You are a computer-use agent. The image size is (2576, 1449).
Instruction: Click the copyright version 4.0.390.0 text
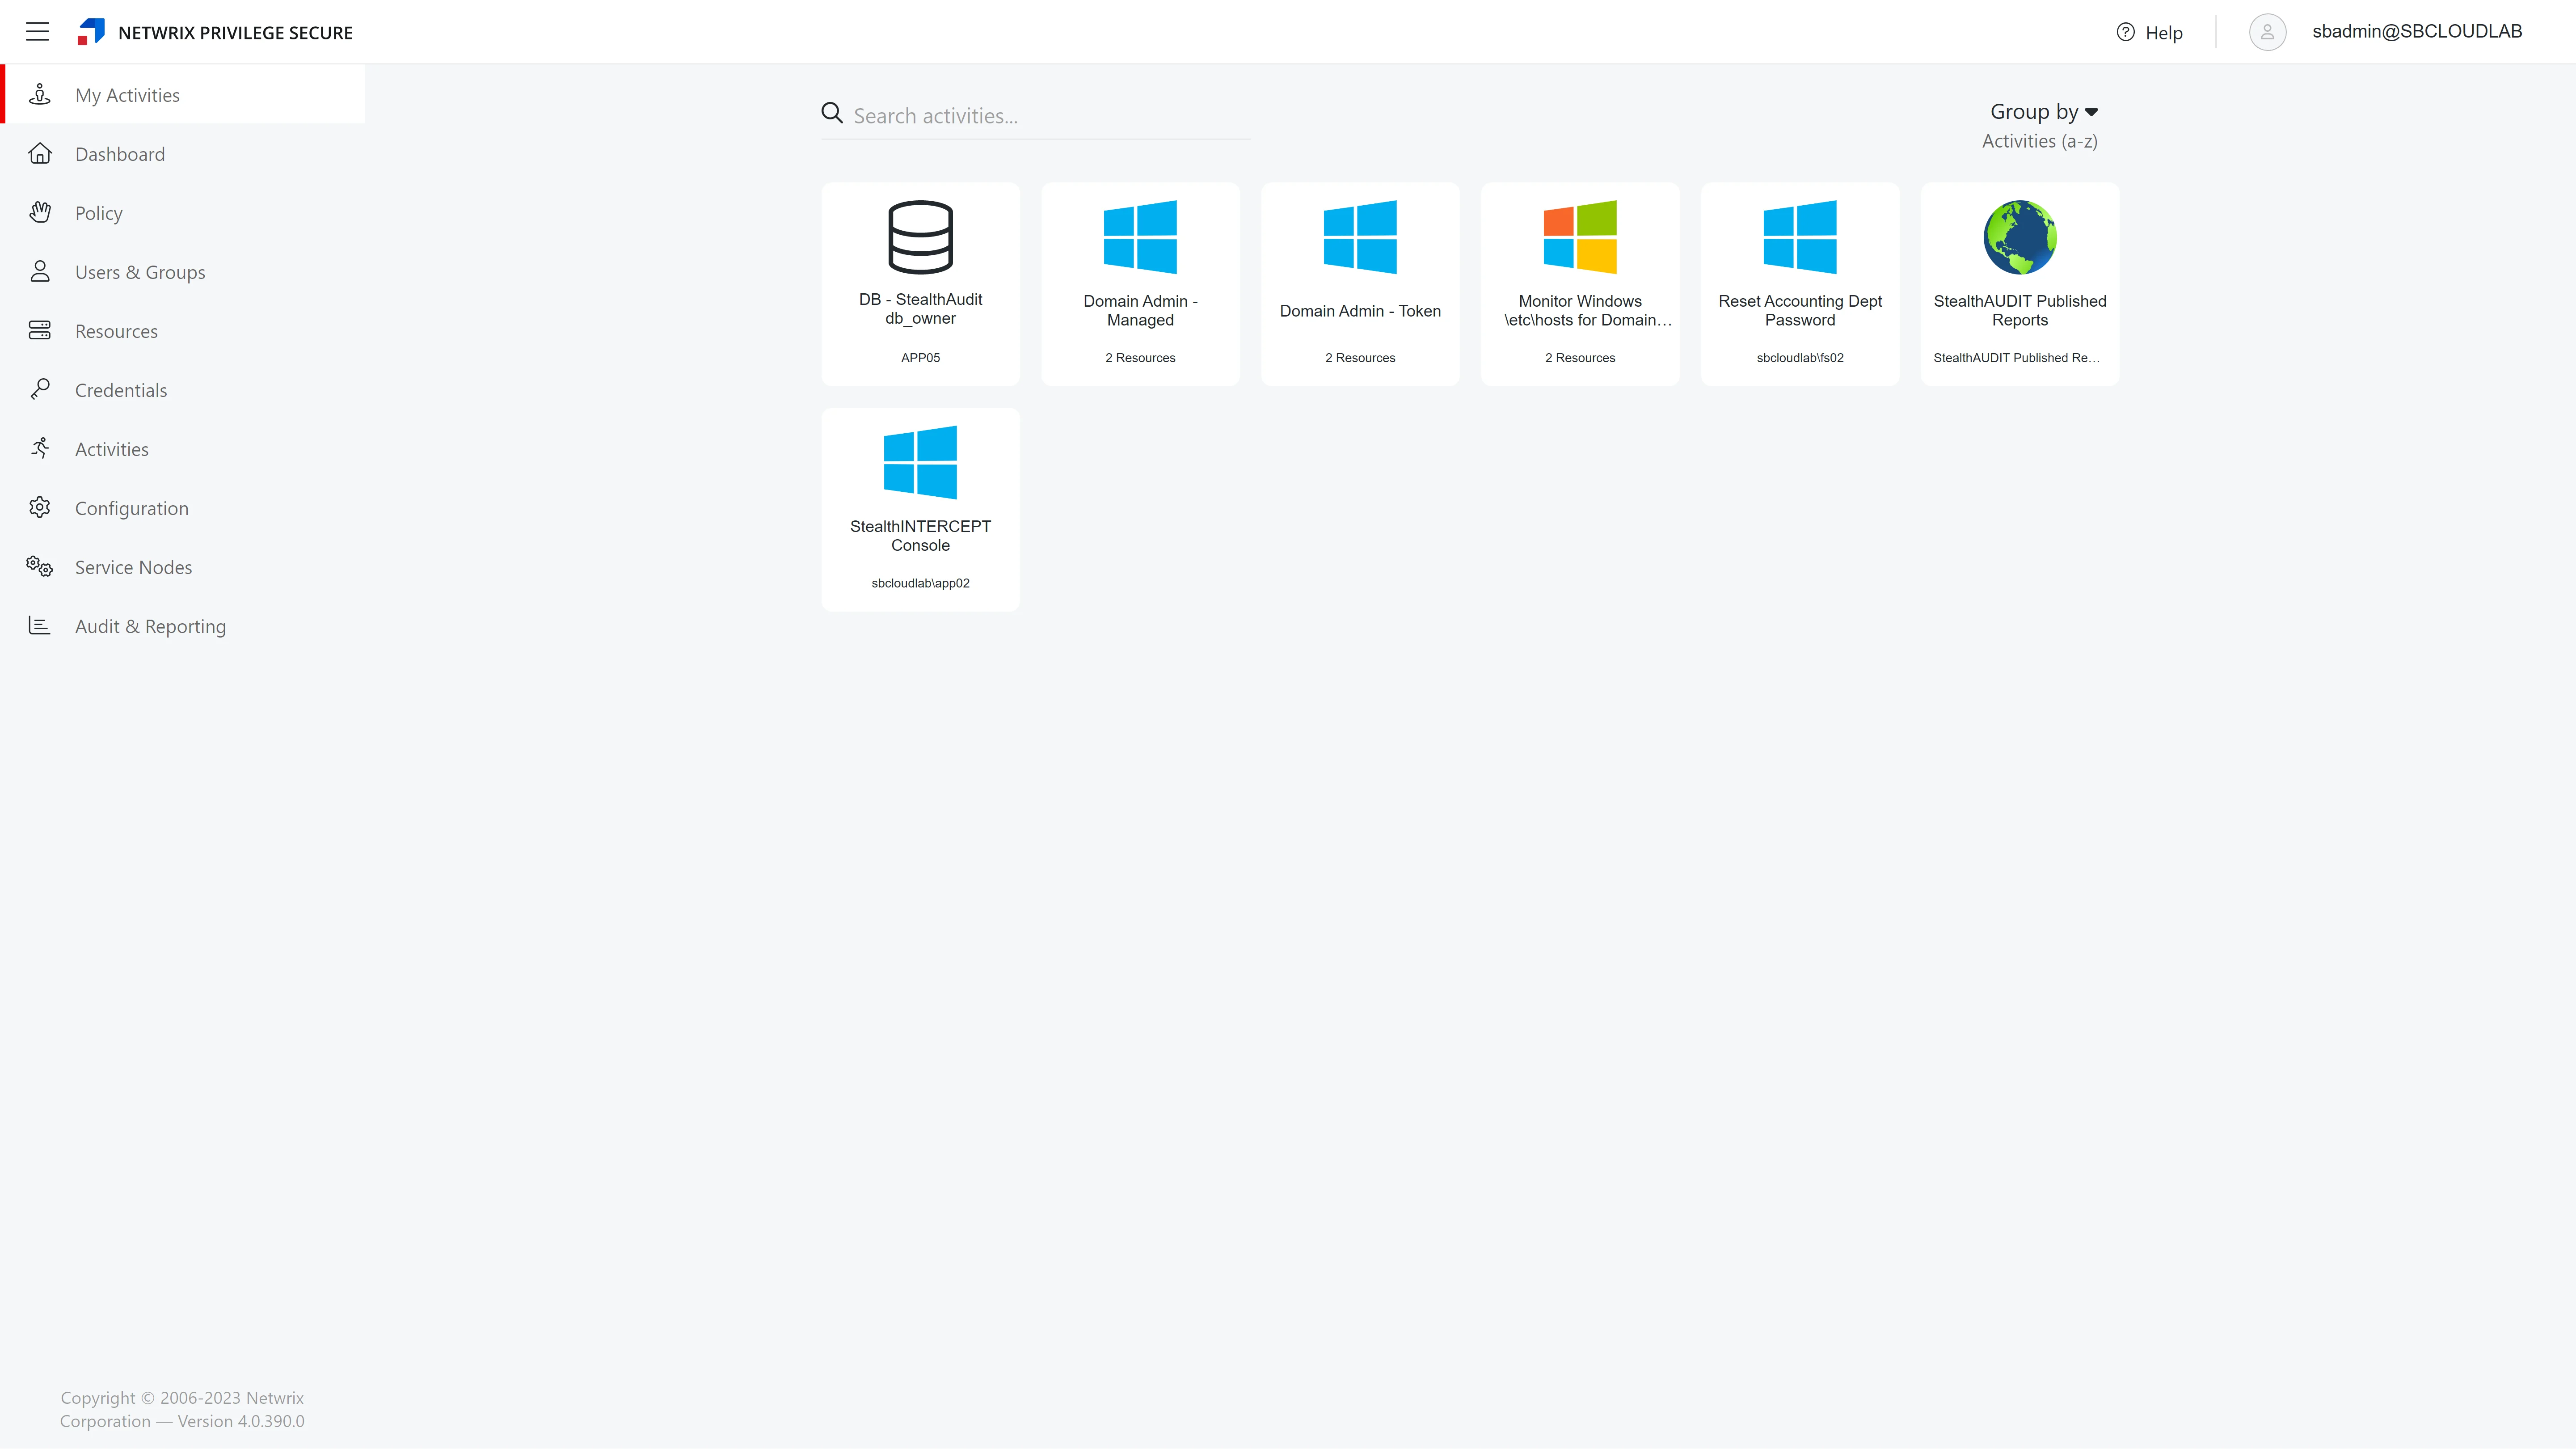[x=182, y=1409]
